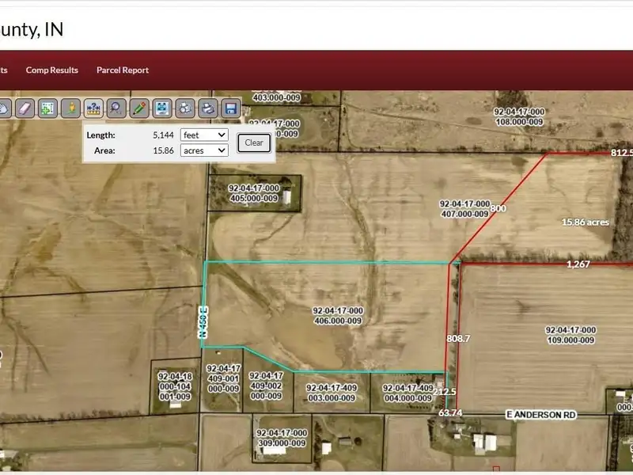633x475 pixels.
Task: Switch to the Comp Results tab
Action: point(52,70)
